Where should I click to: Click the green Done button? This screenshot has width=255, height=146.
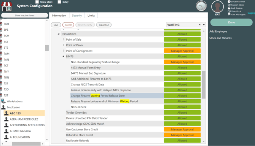231,22
